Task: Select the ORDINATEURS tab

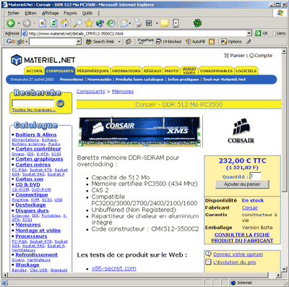Action: (126, 71)
